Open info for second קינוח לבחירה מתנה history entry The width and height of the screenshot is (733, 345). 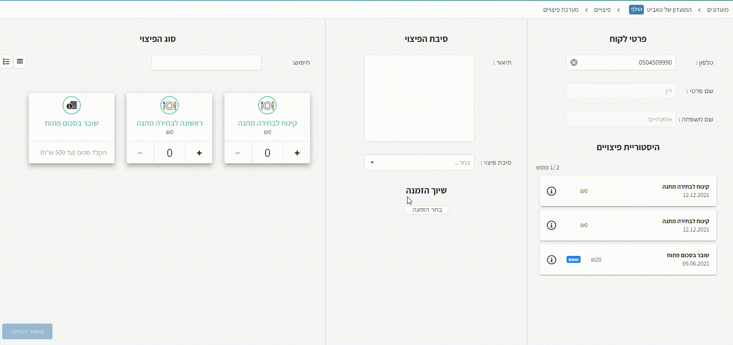(552, 225)
